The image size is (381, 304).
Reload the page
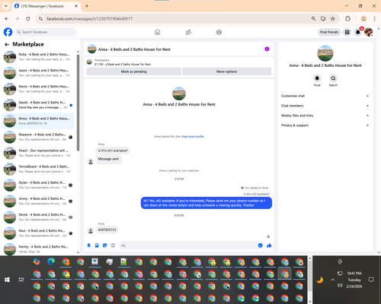pyautogui.click(x=28, y=18)
